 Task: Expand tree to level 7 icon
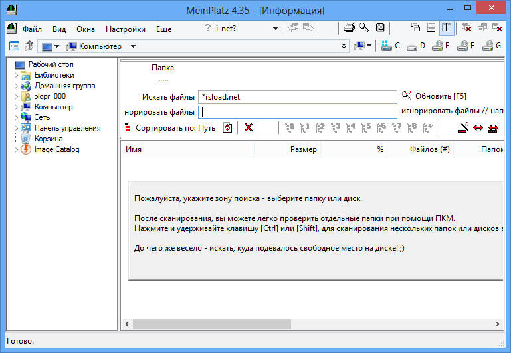(397, 127)
